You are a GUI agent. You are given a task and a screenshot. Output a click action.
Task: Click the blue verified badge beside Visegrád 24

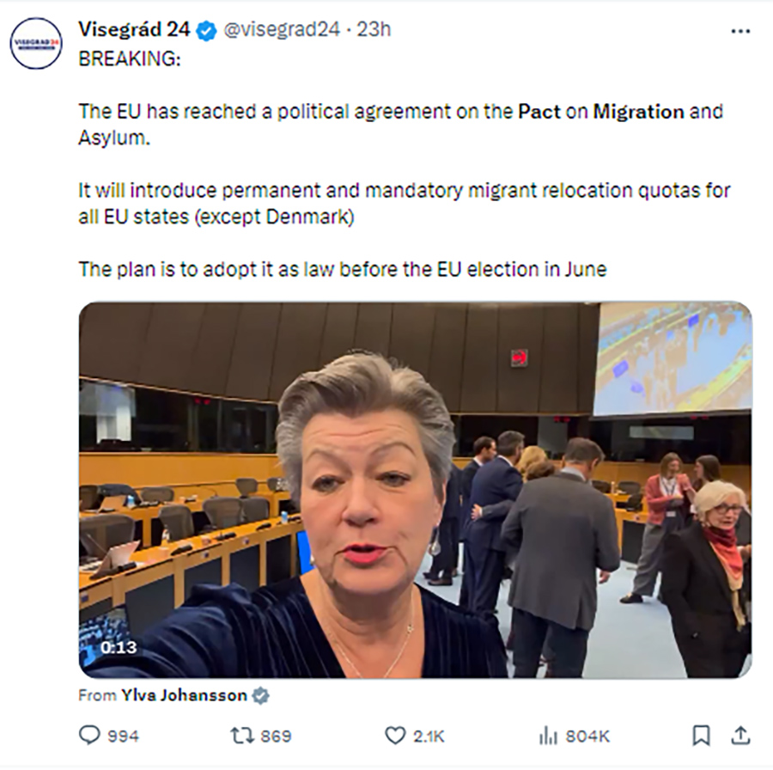pyautogui.click(x=206, y=30)
